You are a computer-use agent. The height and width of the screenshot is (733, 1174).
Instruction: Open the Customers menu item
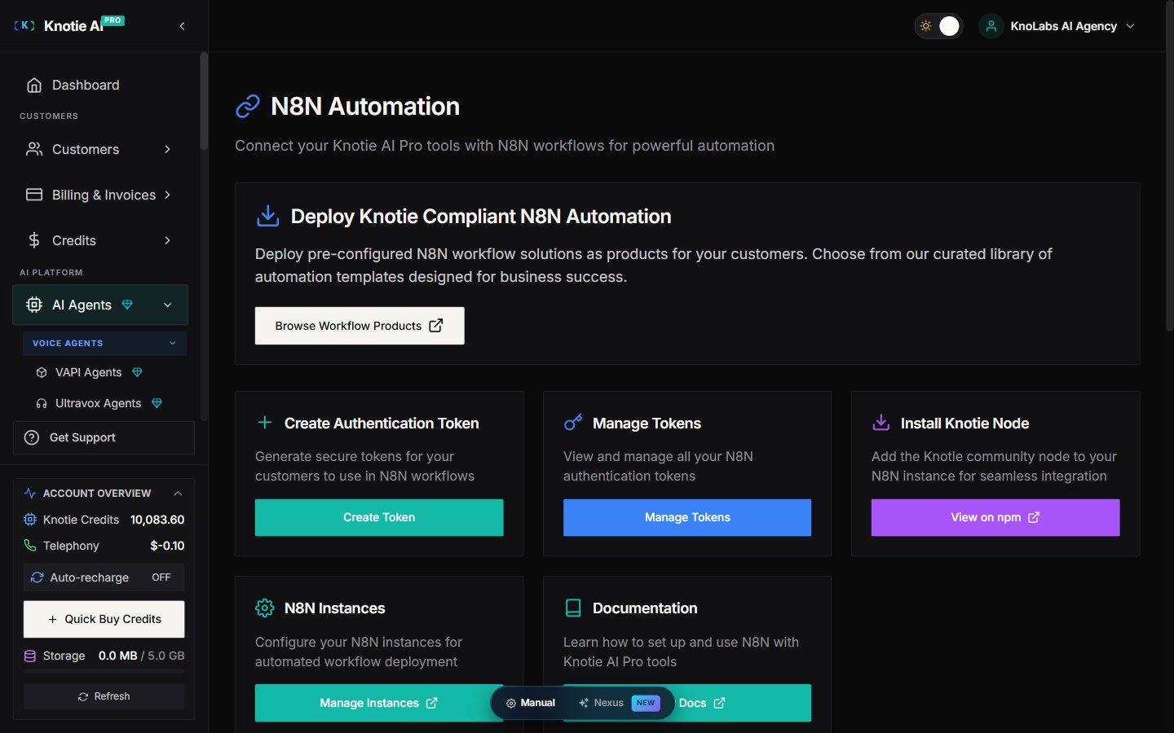(100, 149)
